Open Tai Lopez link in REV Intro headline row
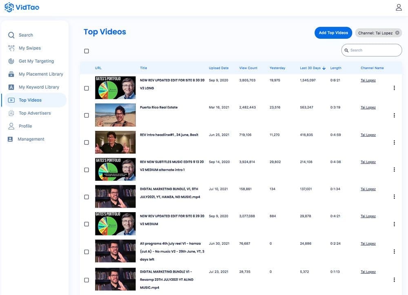The image size is (408, 295). coord(368,135)
